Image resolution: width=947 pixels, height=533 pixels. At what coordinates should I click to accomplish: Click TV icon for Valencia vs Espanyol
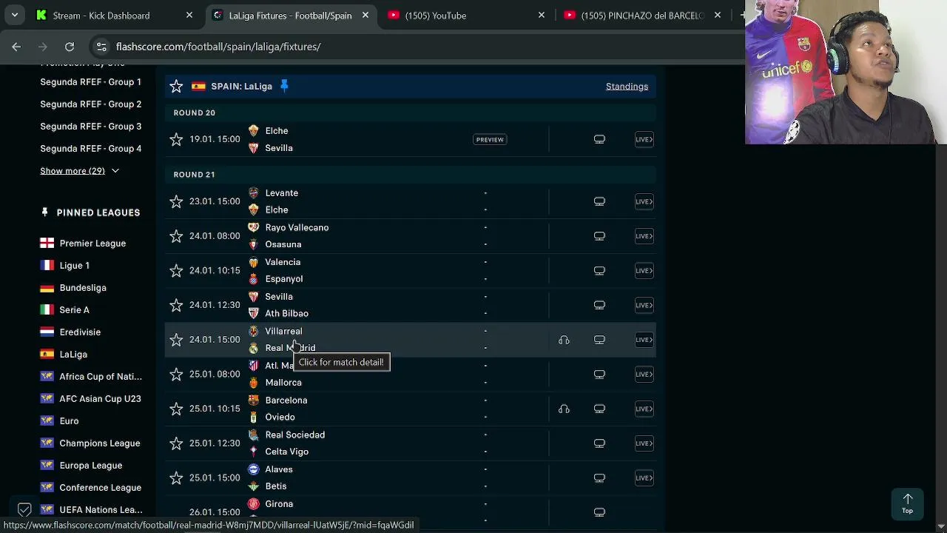(599, 271)
